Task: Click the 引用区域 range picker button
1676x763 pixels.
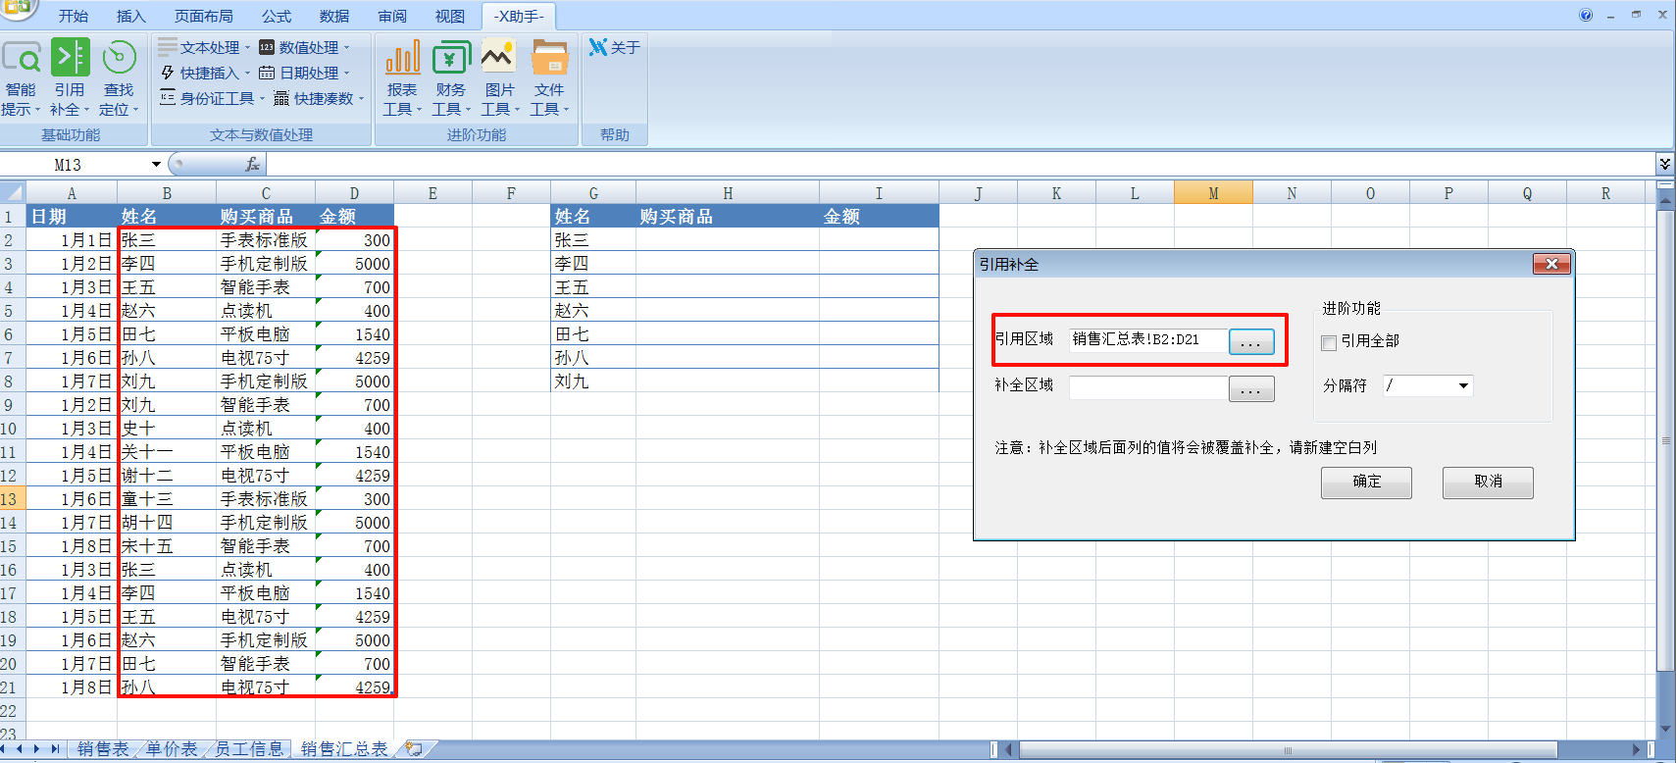Action: [1251, 341]
